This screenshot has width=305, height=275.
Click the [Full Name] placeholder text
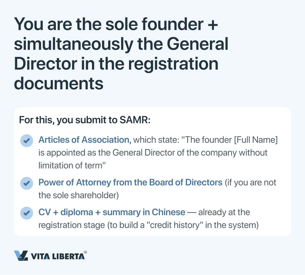tap(256, 140)
